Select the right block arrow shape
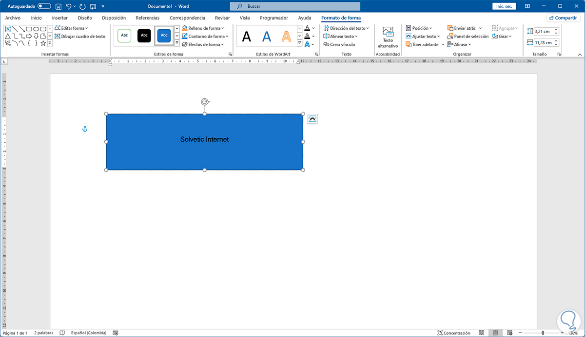This screenshot has width=585, height=337. pos(29,36)
